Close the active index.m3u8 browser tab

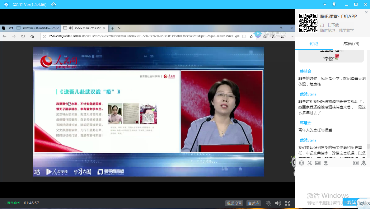pyautogui.click(x=104, y=28)
